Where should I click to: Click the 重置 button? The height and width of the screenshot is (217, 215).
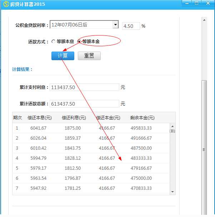click(89, 56)
